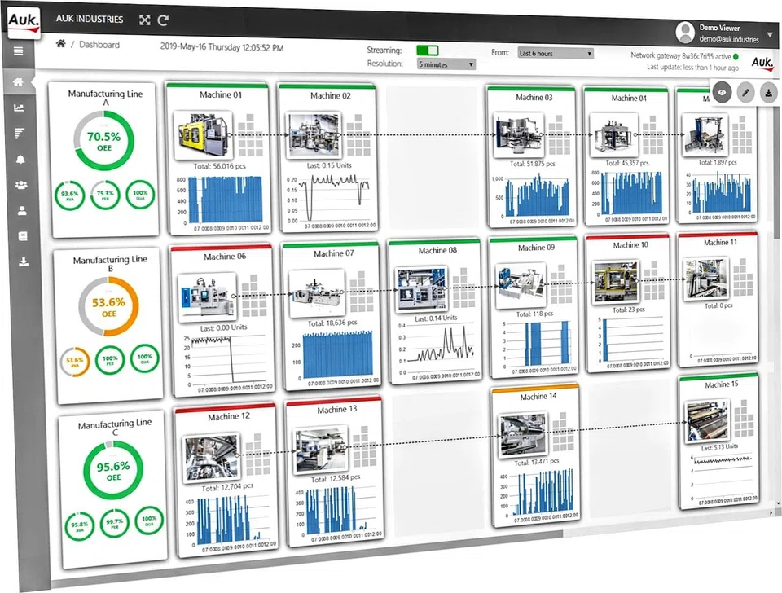Image resolution: width=782 pixels, height=593 pixels.
Task: Open the hamburger menu in sidebar
Action: tap(18, 51)
